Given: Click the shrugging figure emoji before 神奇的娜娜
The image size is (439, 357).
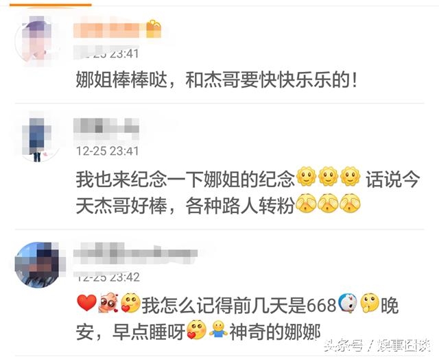Looking at the screenshot, I should 218,330.
